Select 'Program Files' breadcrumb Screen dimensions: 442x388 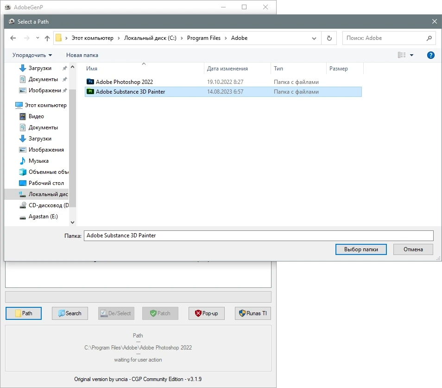click(x=204, y=38)
